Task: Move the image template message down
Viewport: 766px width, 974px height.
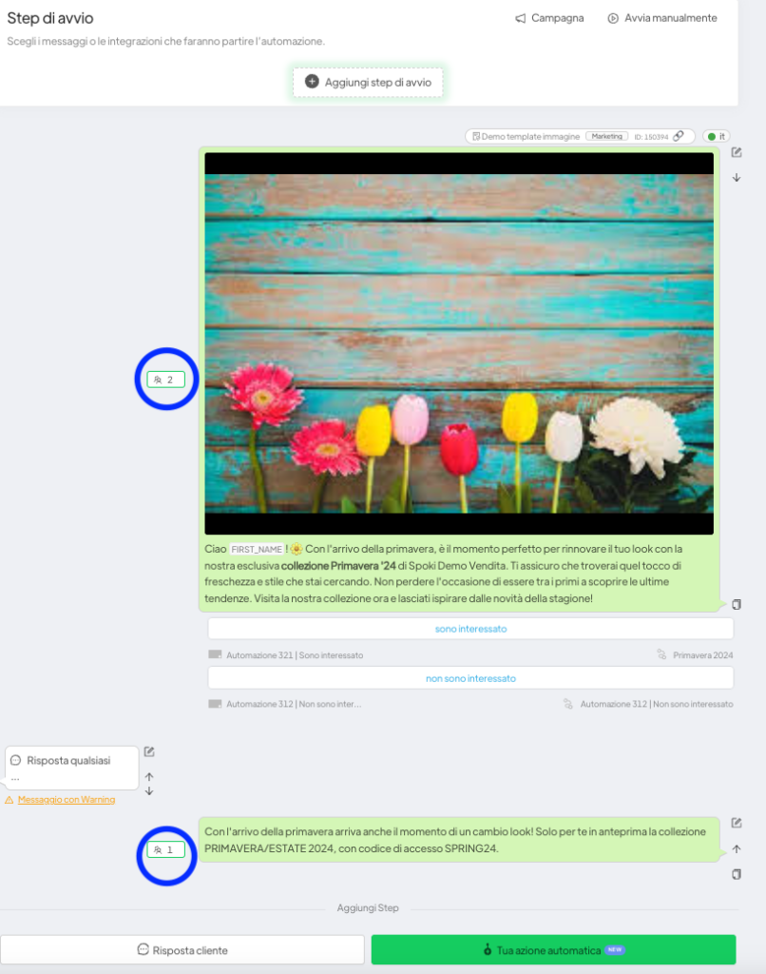Action: [737, 178]
